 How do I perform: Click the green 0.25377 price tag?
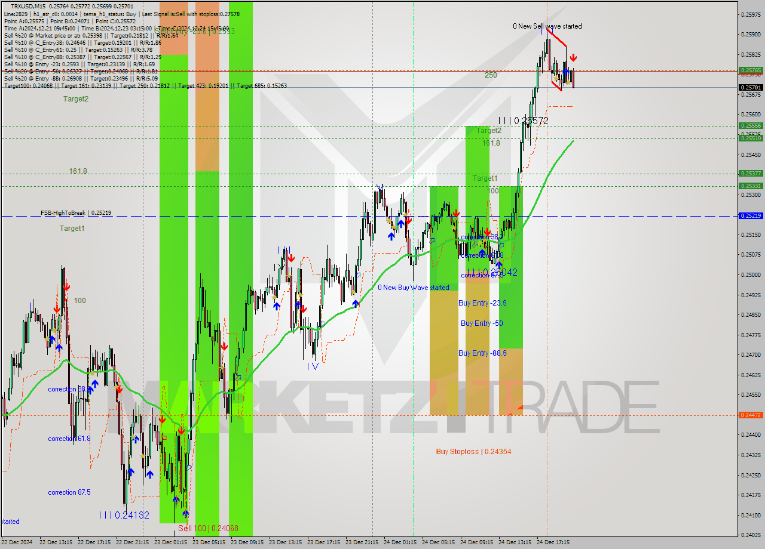pyautogui.click(x=751, y=174)
